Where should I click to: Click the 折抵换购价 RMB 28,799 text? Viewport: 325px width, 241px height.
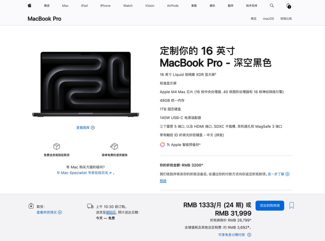click(231, 220)
